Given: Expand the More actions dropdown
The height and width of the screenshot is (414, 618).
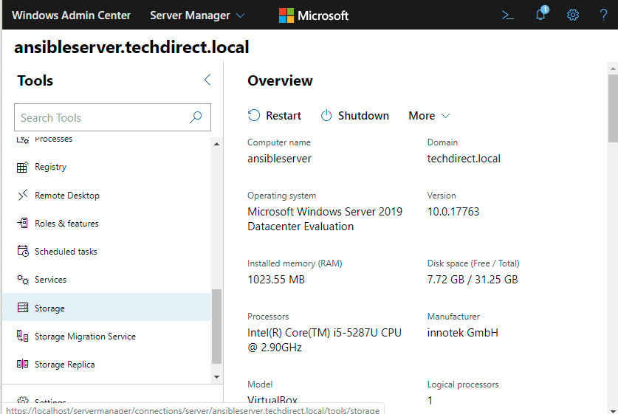Looking at the screenshot, I should tap(429, 116).
